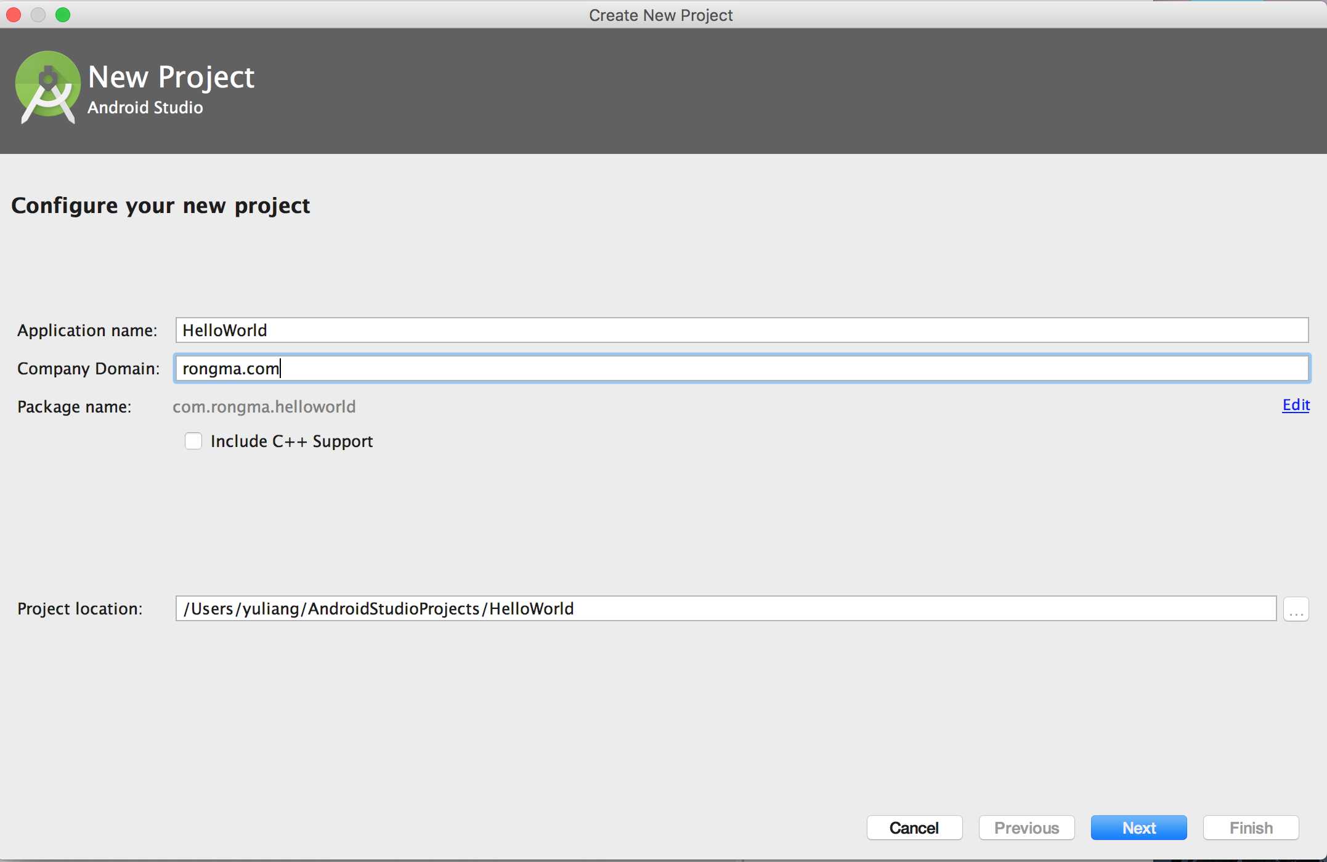Viewport: 1327px width, 862px height.
Task: Click the green zoom window button
Action: point(63,15)
